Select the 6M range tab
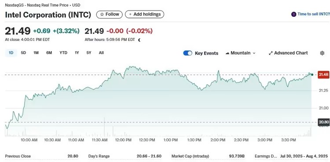The width and height of the screenshot is (330, 162). (49, 53)
